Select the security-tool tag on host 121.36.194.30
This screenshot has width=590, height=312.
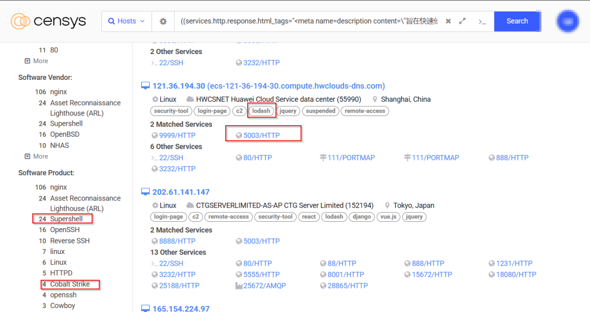point(171,111)
